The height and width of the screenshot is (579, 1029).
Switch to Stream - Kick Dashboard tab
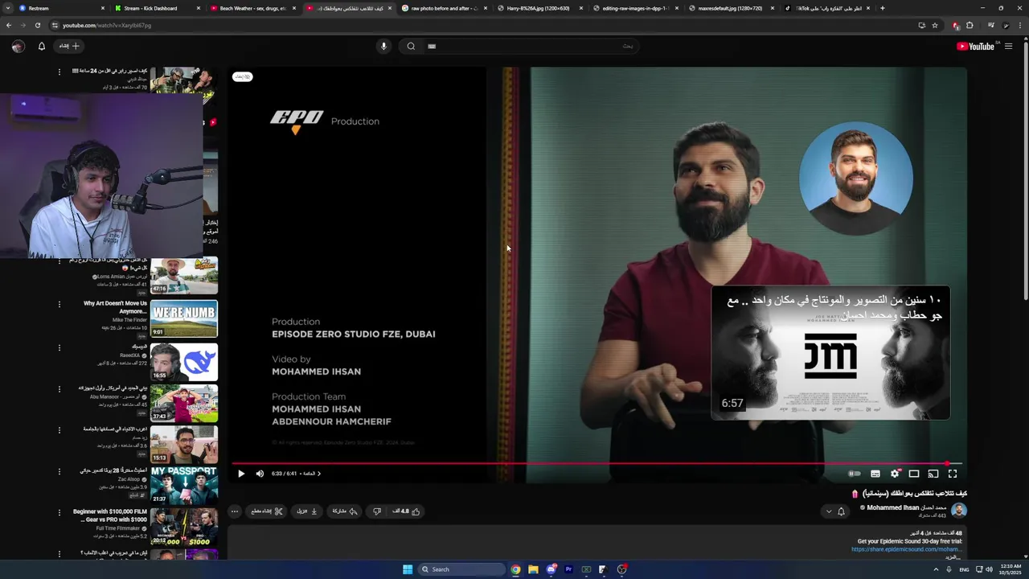pyautogui.click(x=158, y=8)
